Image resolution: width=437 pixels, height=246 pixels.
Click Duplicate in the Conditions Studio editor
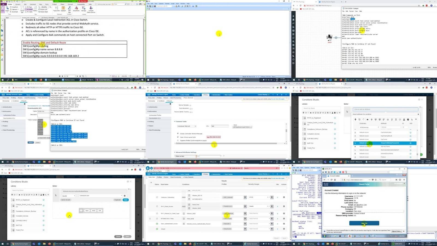[117, 200]
